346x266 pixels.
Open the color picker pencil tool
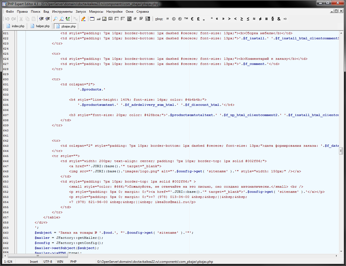(83, 19)
